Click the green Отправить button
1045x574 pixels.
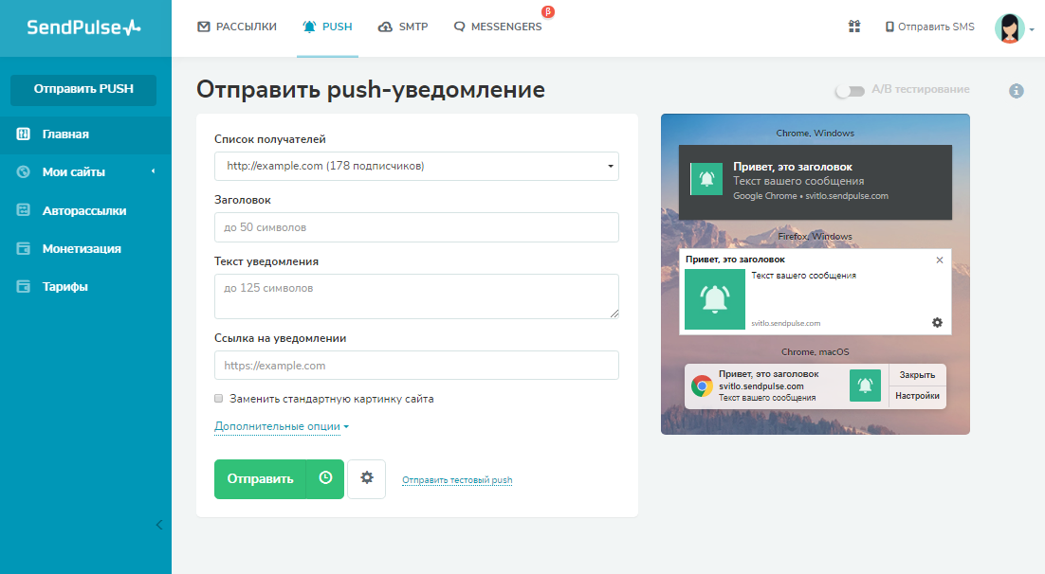tap(260, 478)
